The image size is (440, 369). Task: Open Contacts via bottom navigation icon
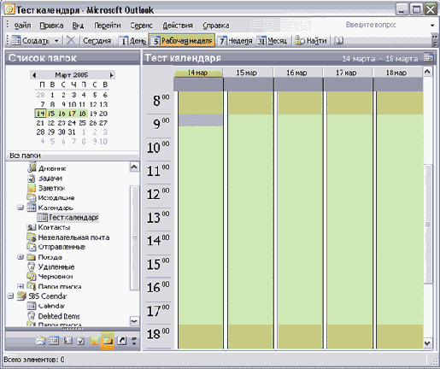(x=67, y=341)
